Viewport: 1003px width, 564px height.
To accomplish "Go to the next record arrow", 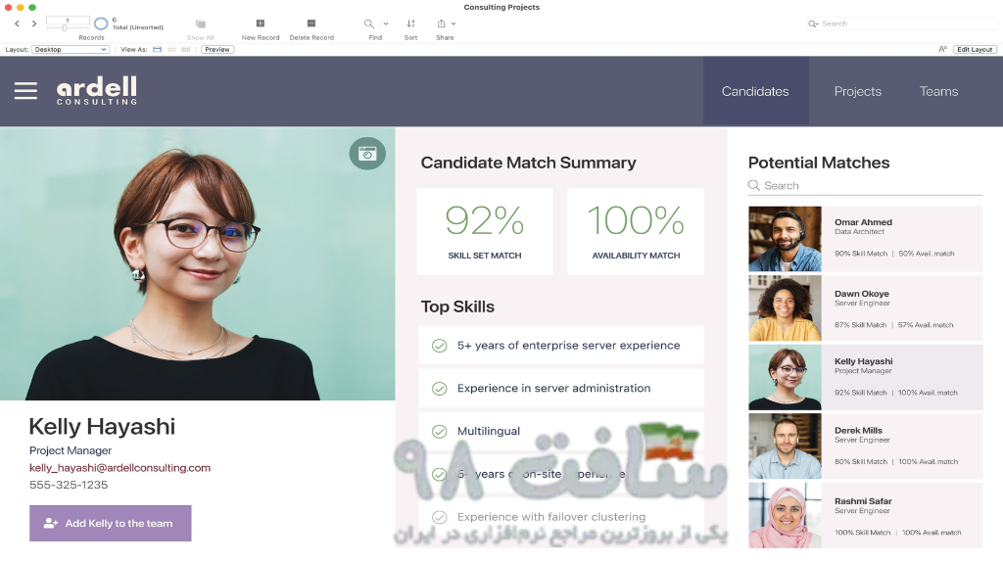I will click(x=34, y=23).
